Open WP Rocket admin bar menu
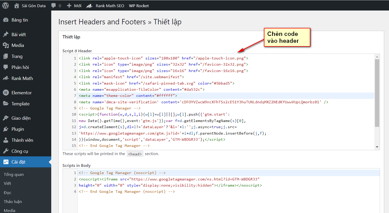Screen dimensions: 389x213 [139, 6]
